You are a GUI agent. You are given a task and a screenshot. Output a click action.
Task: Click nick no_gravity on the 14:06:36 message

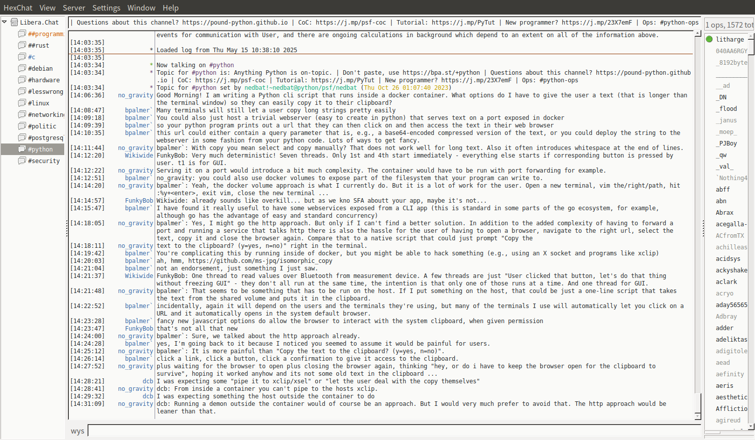[136, 95]
